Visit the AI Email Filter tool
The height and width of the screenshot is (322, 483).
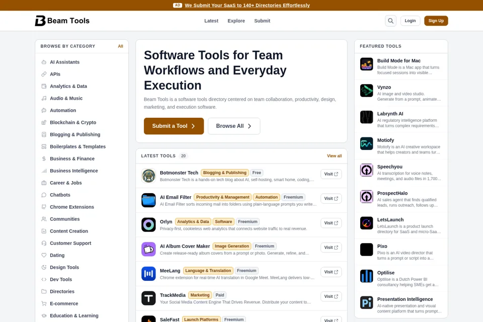[331, 198]
